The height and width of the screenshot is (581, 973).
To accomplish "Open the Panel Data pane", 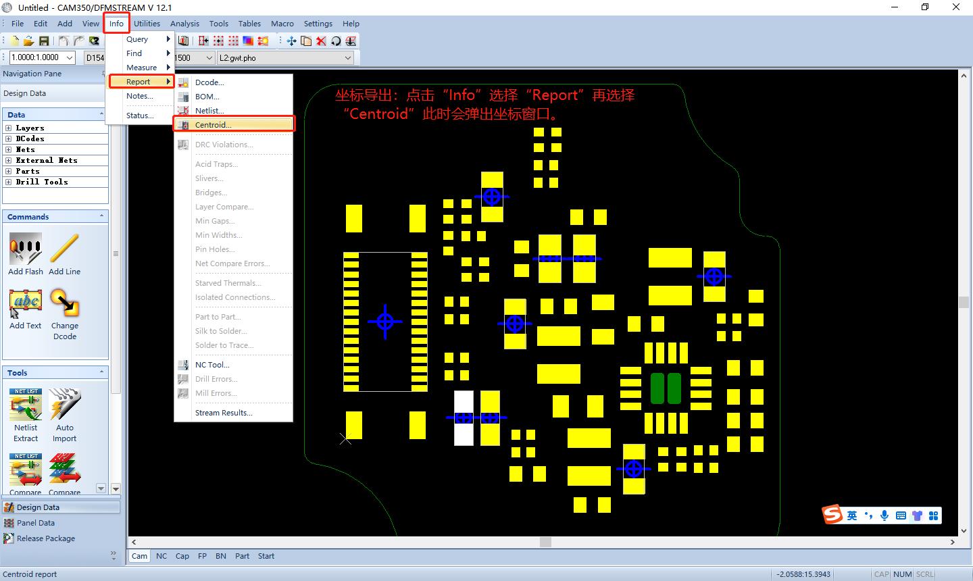I will [36, 523].
